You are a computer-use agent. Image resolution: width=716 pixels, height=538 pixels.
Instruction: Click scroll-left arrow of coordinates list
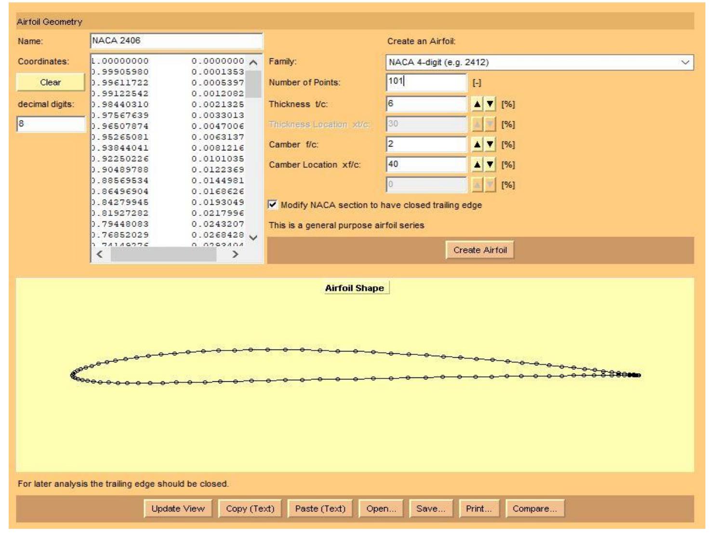coord(100,255)
